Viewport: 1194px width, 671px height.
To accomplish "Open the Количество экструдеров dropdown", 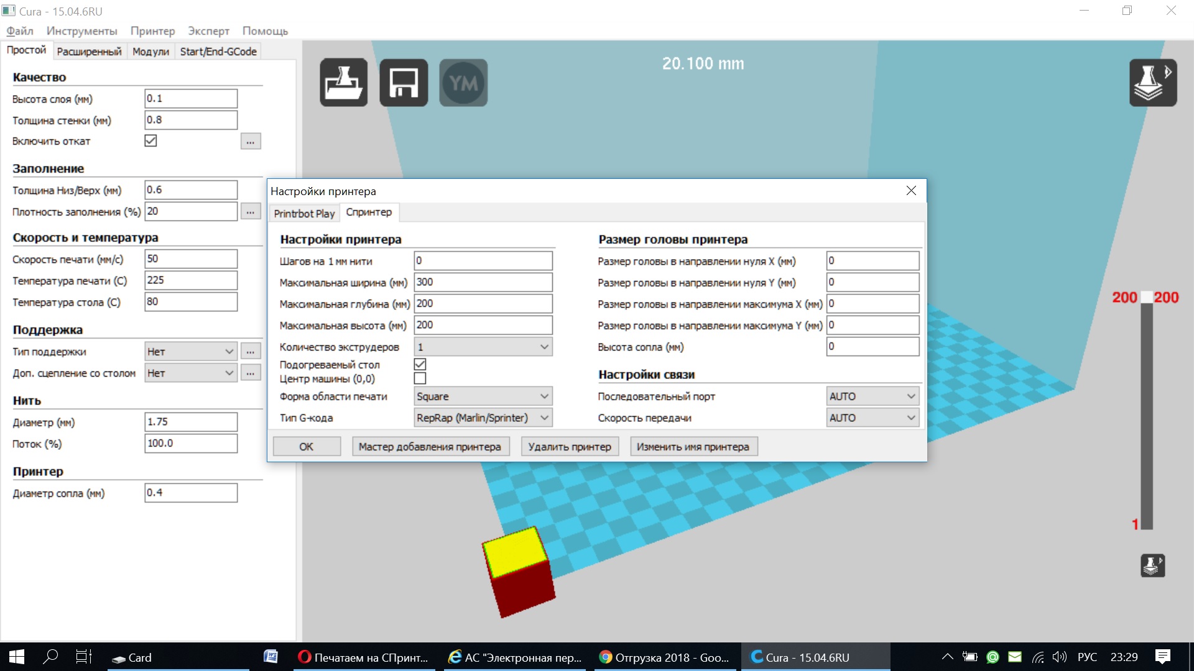I will pyautogui.click(x=483, y=347).
